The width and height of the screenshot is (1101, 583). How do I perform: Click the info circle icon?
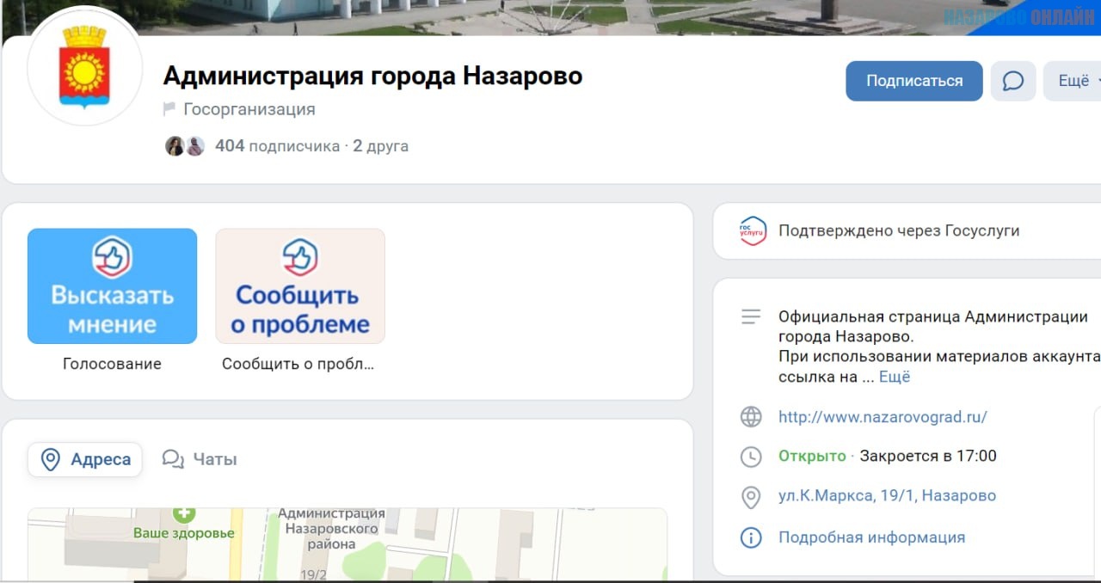[x=751, y=537]
